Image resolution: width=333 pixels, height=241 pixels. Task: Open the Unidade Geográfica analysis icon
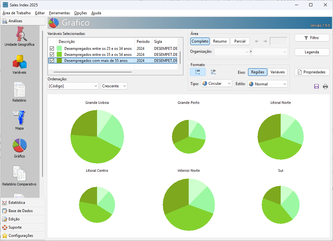click(x=19, y=35)
